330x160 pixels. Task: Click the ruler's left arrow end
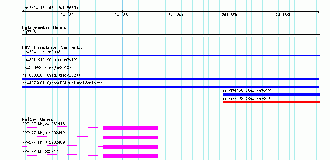[23, 11]
